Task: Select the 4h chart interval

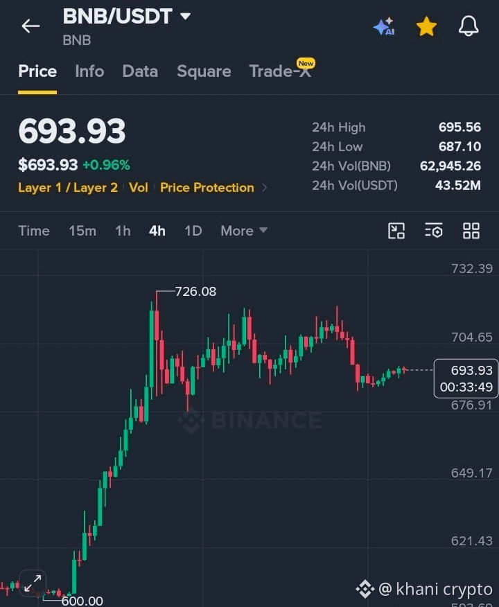Action: point(157,231)
